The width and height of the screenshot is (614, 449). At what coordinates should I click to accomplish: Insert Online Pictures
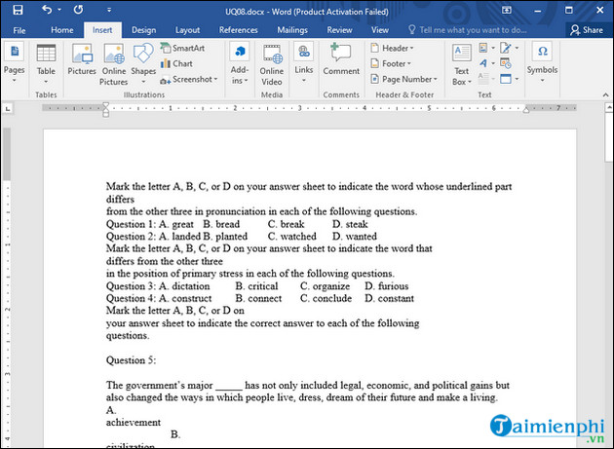pos(114,64)
